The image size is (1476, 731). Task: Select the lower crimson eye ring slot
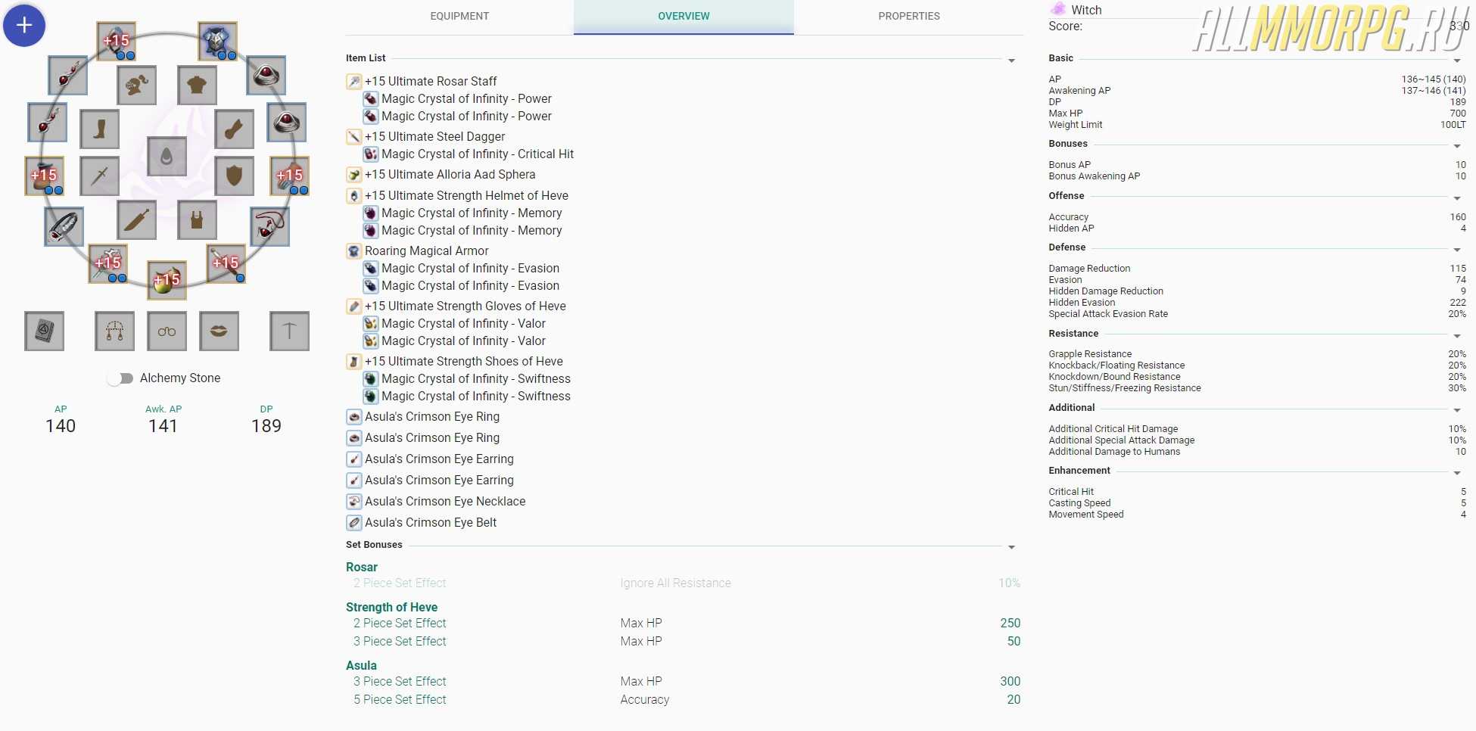click(287, 122)
